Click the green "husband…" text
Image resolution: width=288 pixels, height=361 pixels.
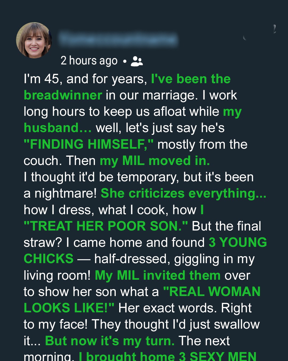pos(58,128)
